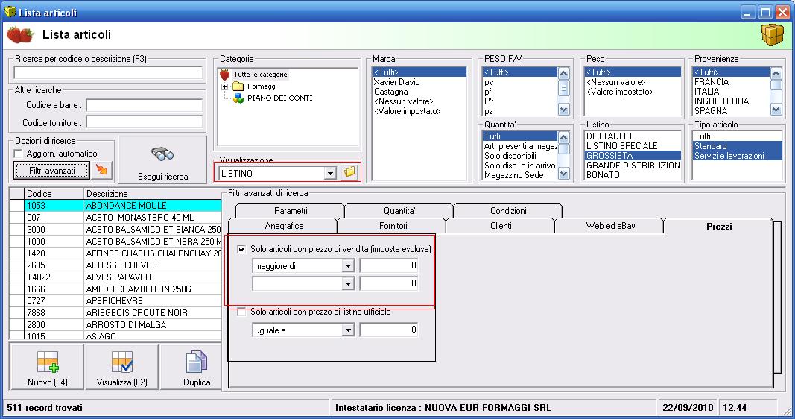Select <Nessun valore> in Peso list
This screenshot has height=419, width=795.
(x=633, y=82)
